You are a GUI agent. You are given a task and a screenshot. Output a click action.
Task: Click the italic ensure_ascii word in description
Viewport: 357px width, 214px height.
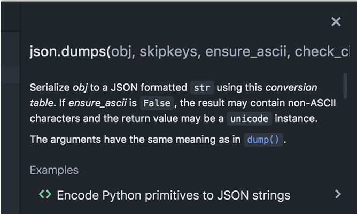(97, 103)
